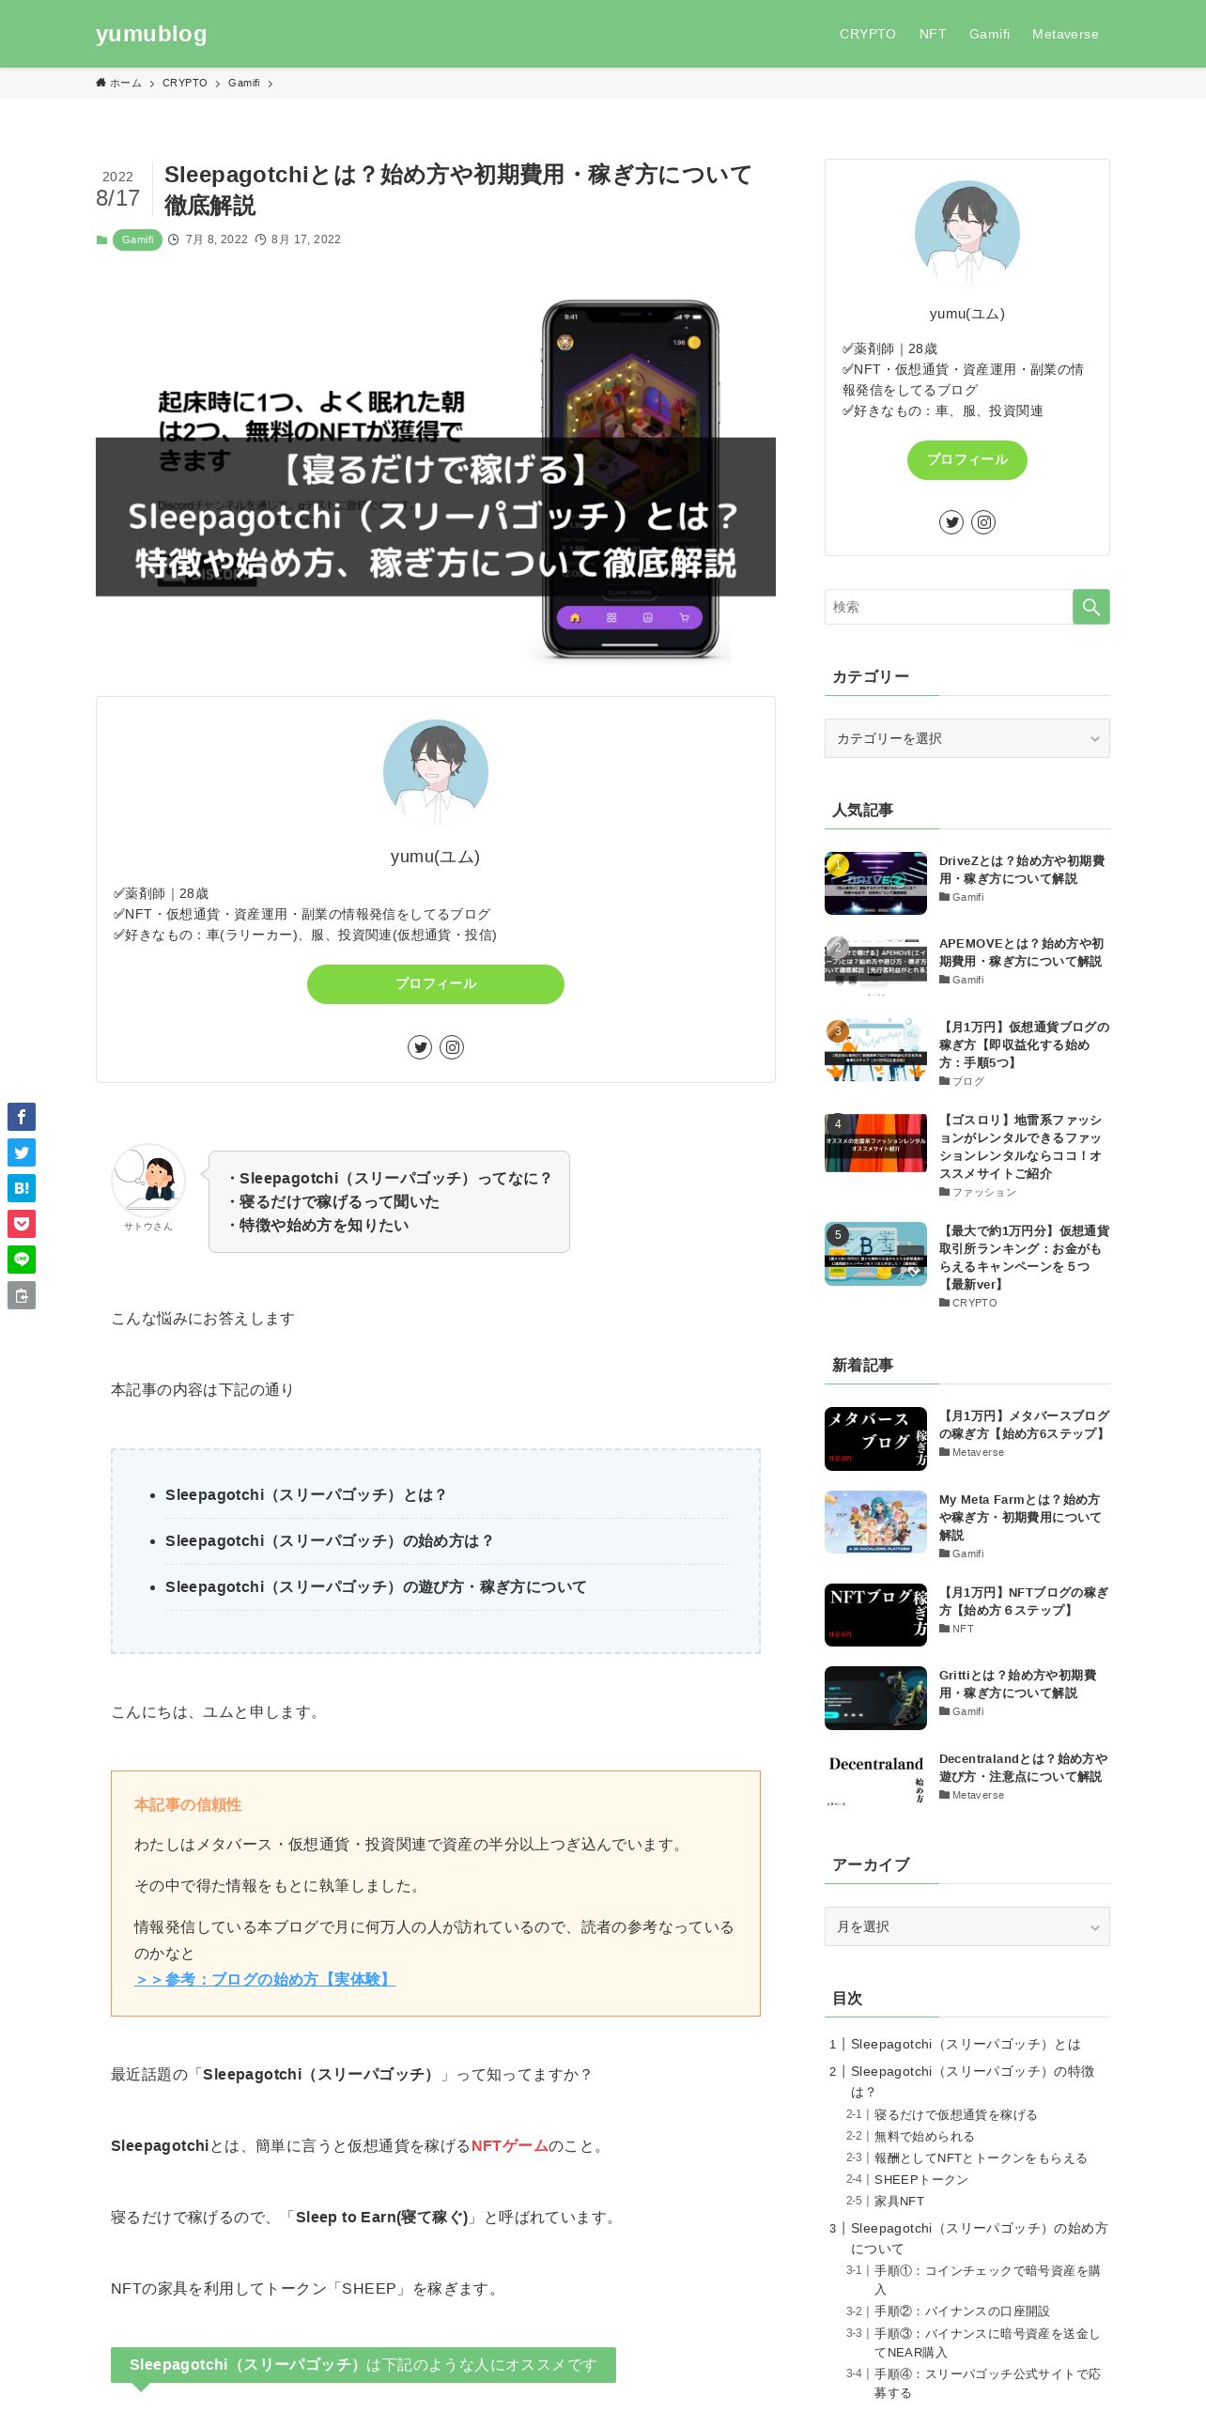This screenshot has width=1206, height=2412.
Task: Open NFTブログ new article thumbnail
Action: pos(875,1615)
